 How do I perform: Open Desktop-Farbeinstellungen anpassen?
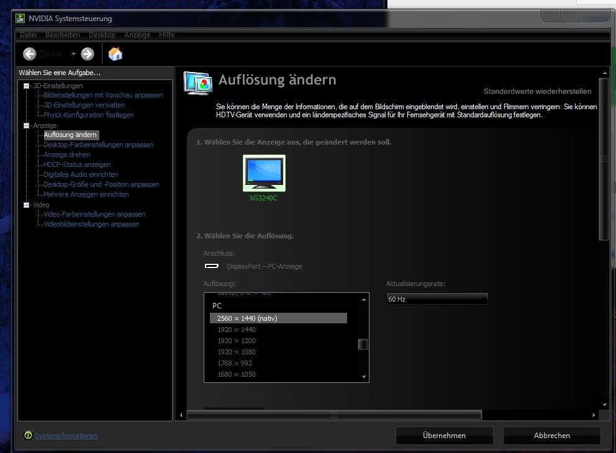coord(98,145)
